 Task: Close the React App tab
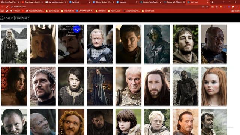click(x=207, y=2)
